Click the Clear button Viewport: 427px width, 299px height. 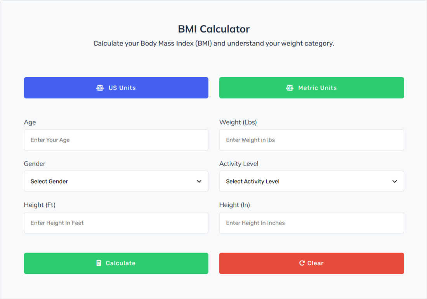tap(312, 263)
